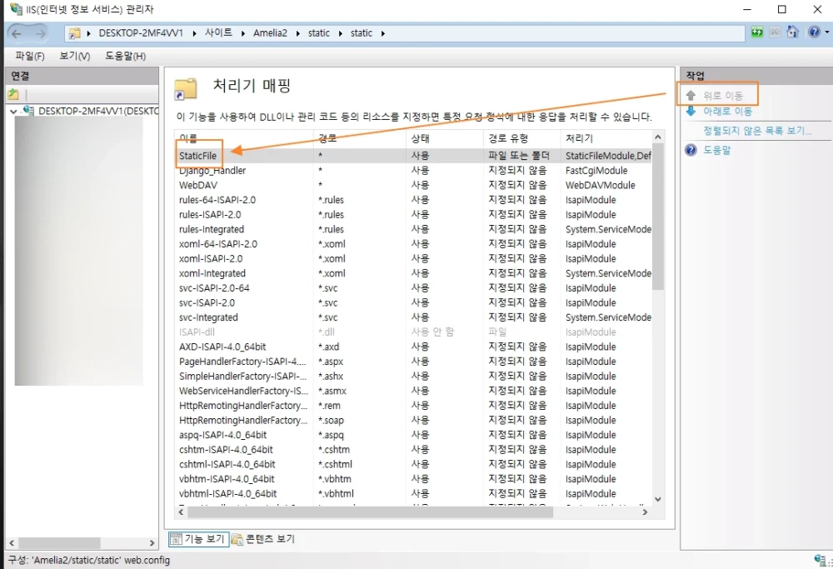Sort by the 경로 column header
Image resolution: width=833 pixels, height=569 pixels.
tap(359, 138)
